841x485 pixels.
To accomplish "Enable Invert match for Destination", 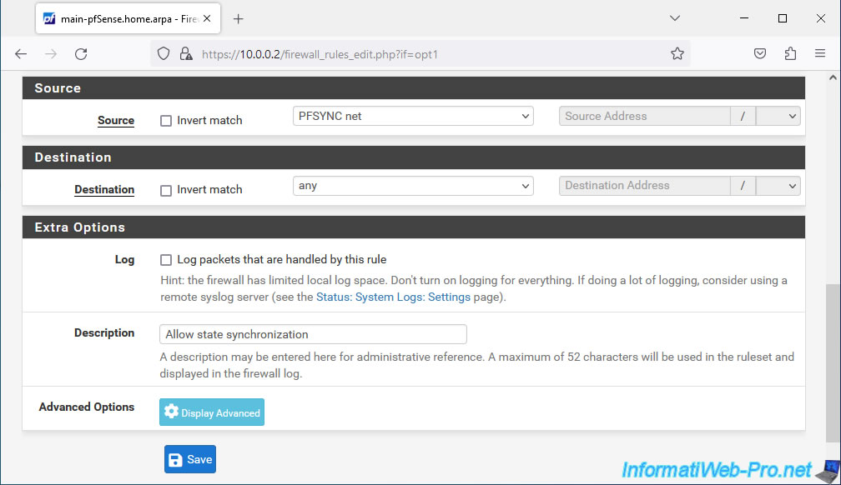I will (166, 190).
